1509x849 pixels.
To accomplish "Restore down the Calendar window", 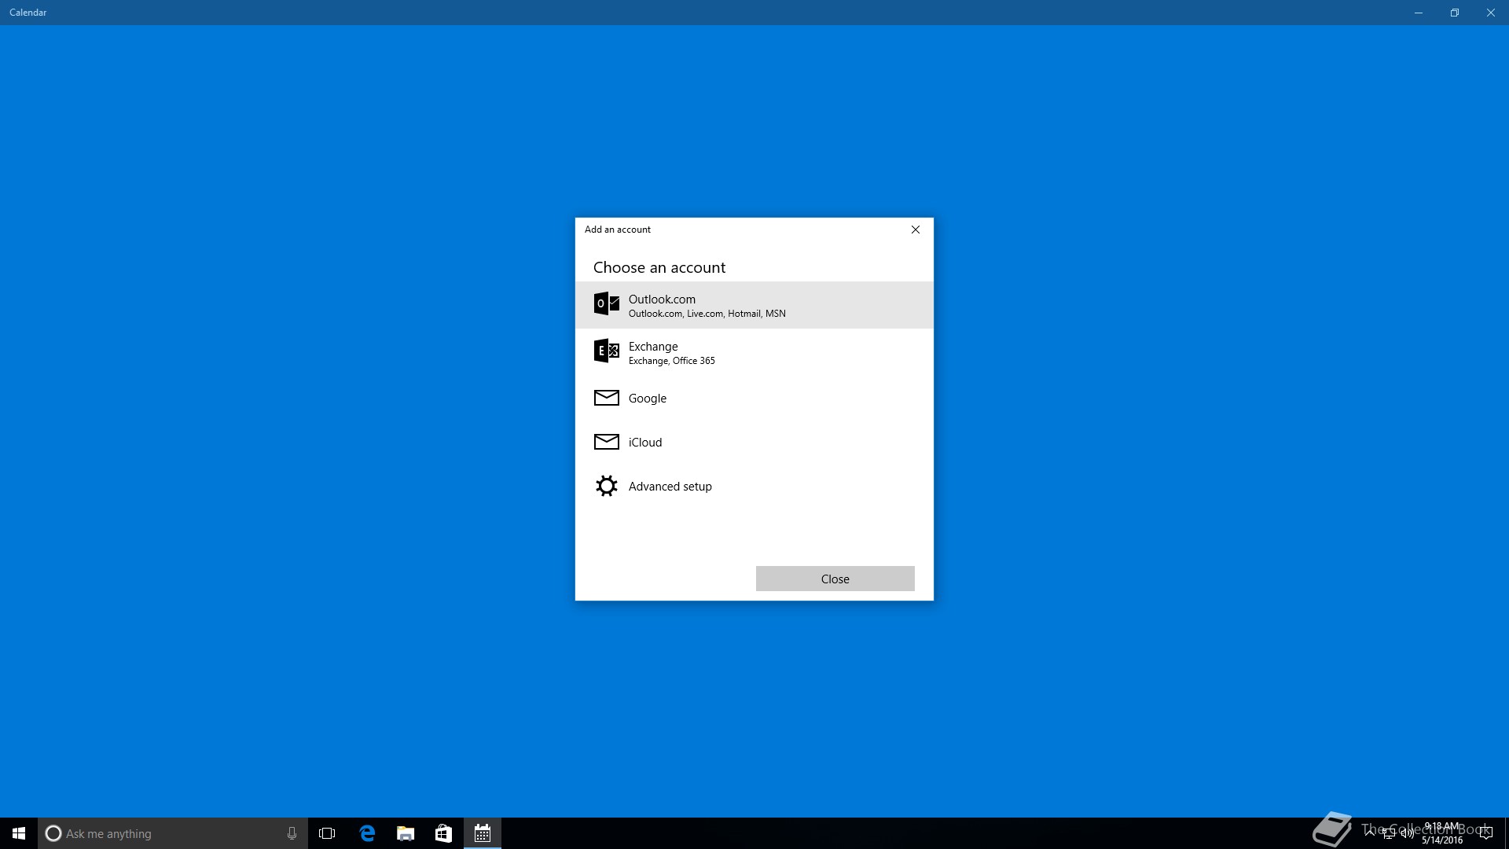I will 1455,13.
